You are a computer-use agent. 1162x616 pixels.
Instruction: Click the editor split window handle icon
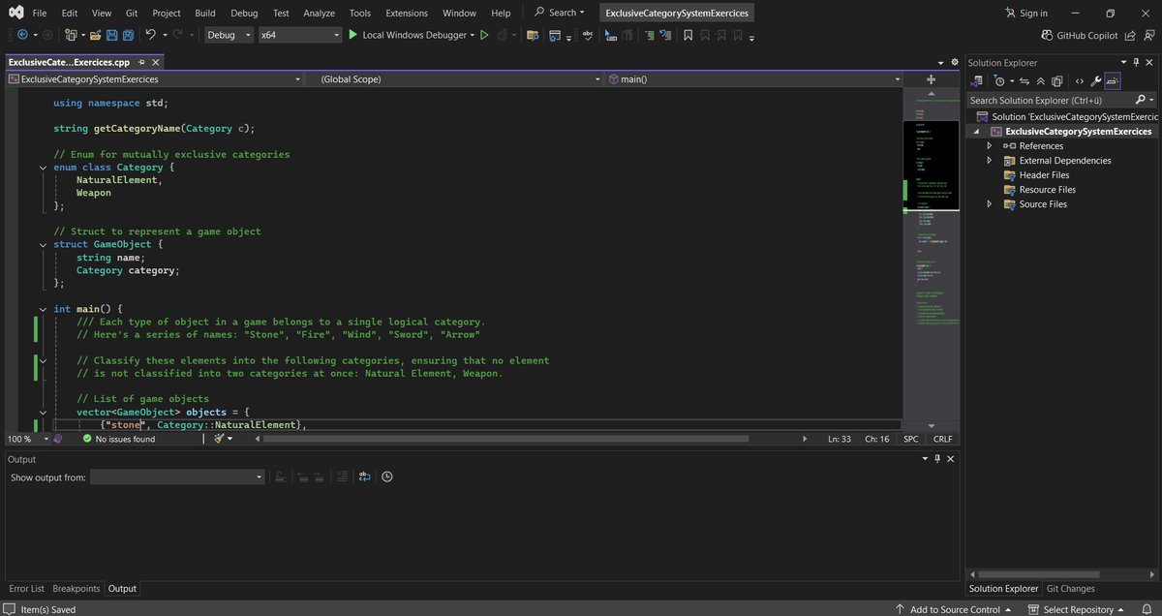[x=931, y=79]
